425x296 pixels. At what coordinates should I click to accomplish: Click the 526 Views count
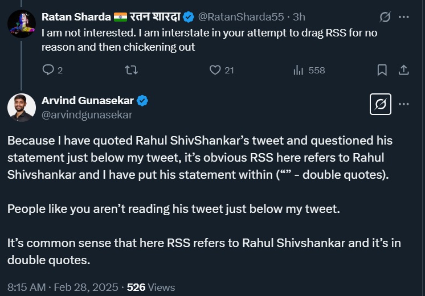151,287
